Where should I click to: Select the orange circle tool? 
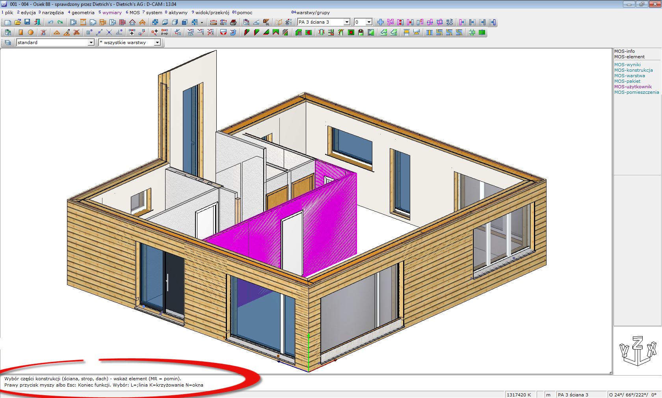[x=31, y=33]
